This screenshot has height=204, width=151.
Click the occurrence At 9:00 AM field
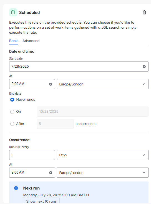(x=32, y=173)
